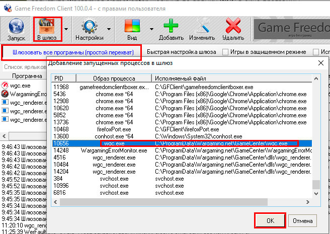Sort by the Образ процесса column header
The height and width of the screenshot is (234, 330).
point(113,79)
